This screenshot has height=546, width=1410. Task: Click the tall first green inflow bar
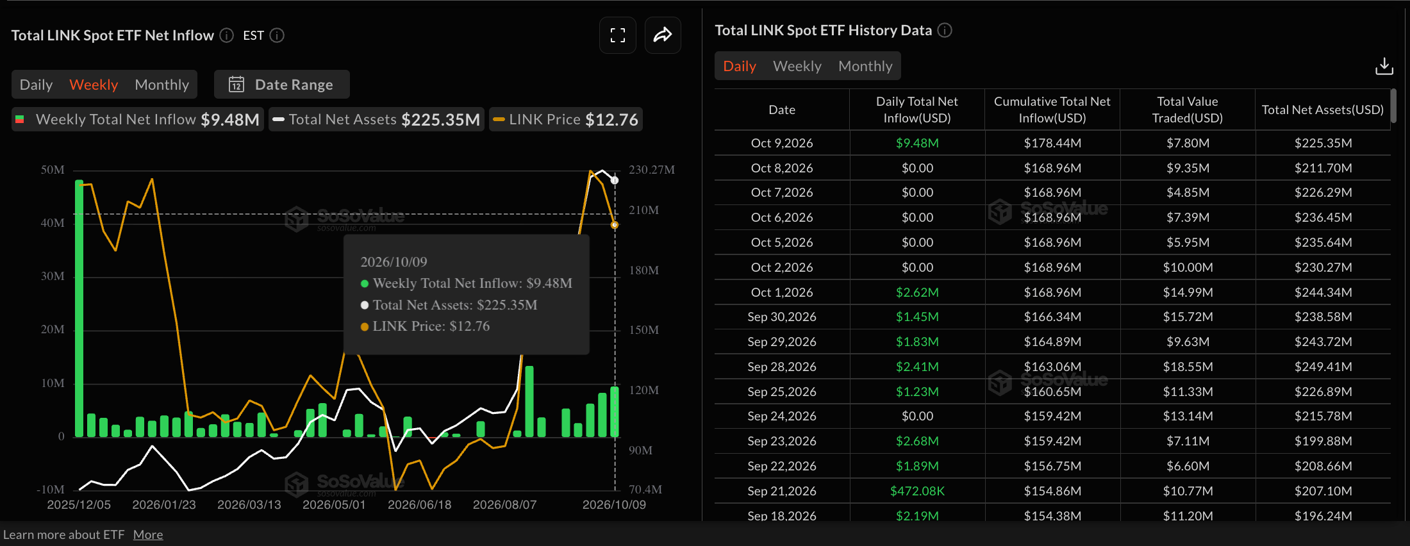point(79,308)
